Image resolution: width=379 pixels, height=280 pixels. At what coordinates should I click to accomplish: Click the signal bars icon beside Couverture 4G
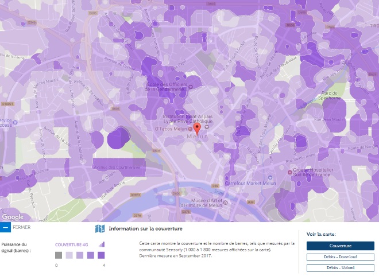[x=102, y=244]
